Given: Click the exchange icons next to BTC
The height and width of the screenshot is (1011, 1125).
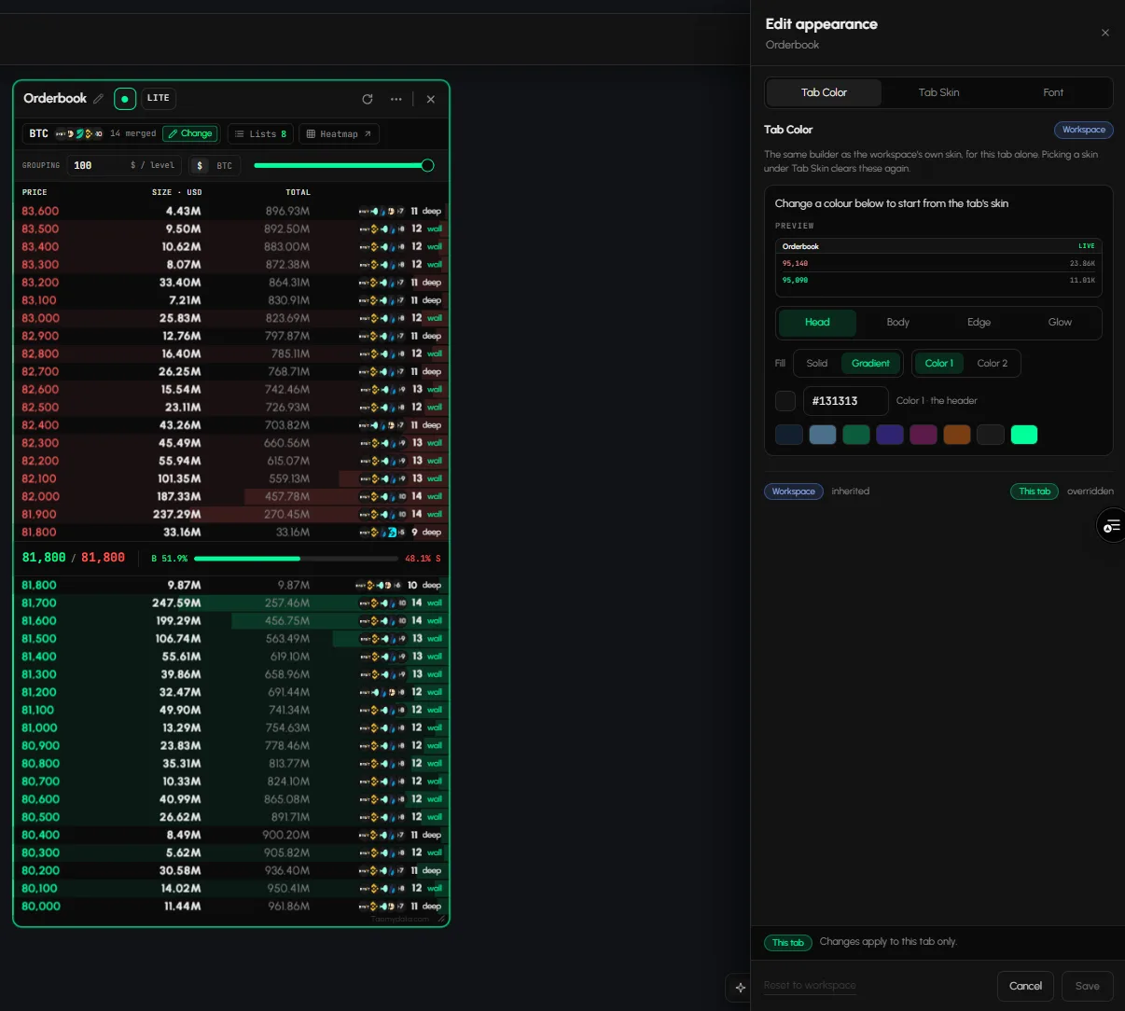Looking at the screenshot, I should [x=79, y=133].
